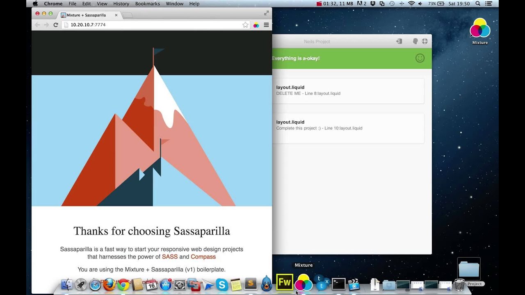Click the Wi-Fi icon in the menu bar
Screen dimensions: 525x295
click(411, 4)
